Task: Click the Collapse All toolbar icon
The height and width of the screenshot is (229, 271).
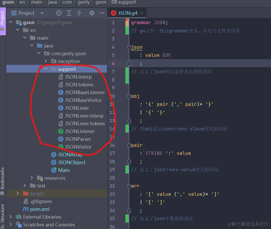Action: pyautogui.click(x=79, y=13)
